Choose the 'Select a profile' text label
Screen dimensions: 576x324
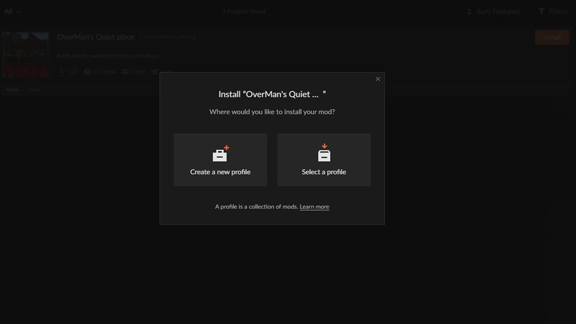(x=324, y=172)
